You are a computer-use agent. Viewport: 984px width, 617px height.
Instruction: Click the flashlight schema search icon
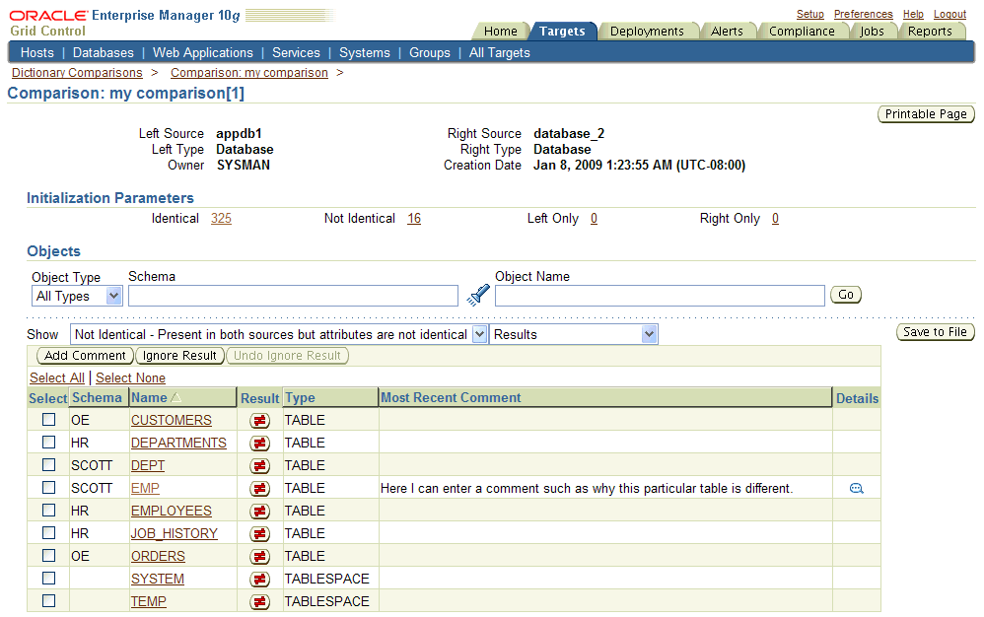pos(478,295)
